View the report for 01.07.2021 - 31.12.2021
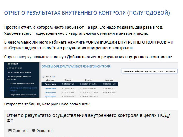The height and width of the screenshot is (137, 183). [x=50, y=84]
